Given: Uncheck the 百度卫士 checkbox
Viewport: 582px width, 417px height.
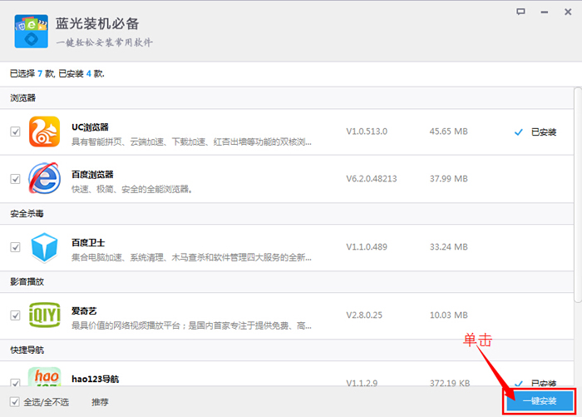Looking at the screenshot, I should 15,247.
